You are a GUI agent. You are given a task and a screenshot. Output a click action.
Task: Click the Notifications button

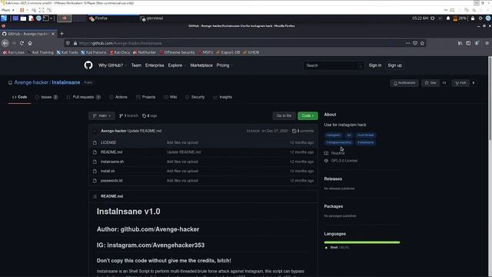[404, 83]
